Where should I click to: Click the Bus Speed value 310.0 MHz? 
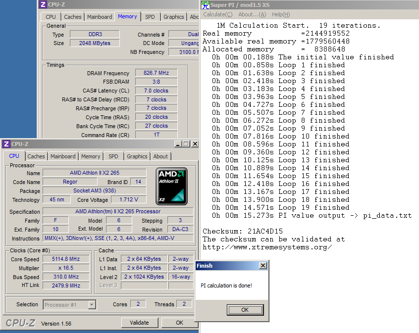pos(66,277)
